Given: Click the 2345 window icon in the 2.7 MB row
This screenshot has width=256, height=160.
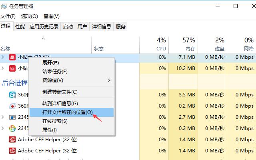Looking at the screenshot, I should click(x=12, y=117).
